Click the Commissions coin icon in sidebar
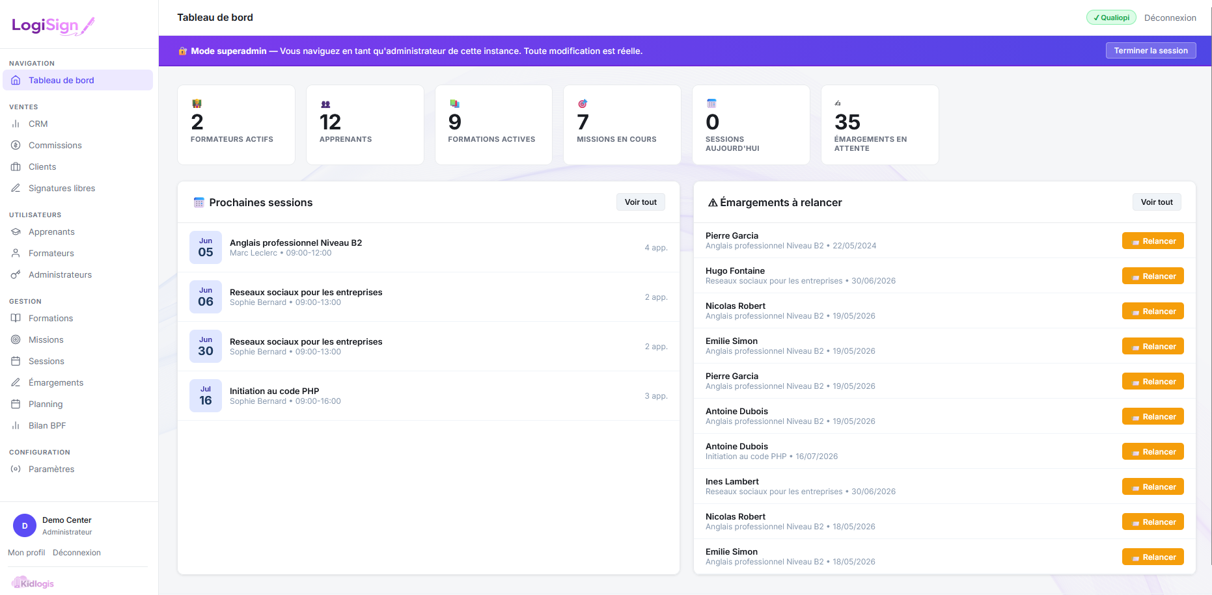The width and height of the screenshot is (1212, 595). point(16,145)
